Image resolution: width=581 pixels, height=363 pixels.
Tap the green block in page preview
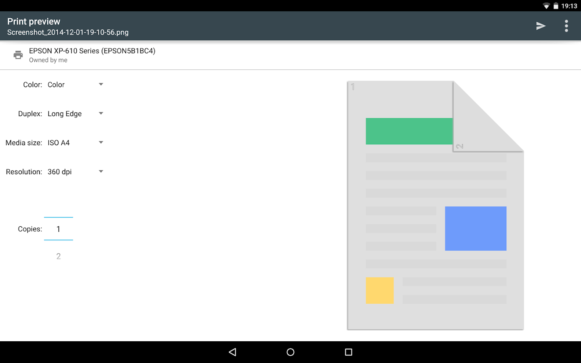[409, 131]
